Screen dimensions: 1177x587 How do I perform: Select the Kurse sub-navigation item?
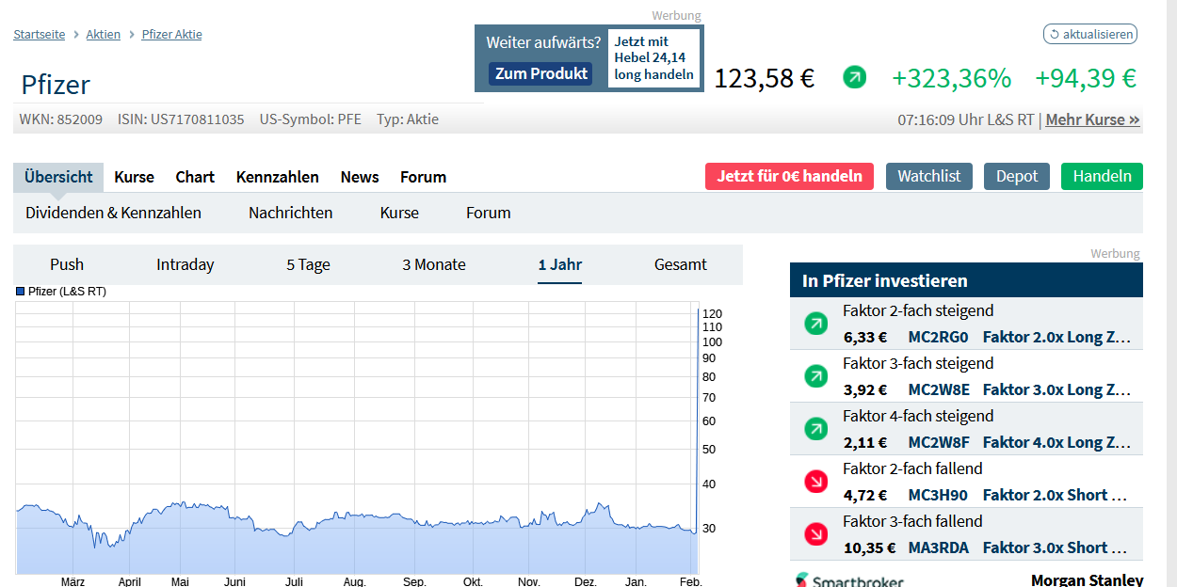click(399, 213)
